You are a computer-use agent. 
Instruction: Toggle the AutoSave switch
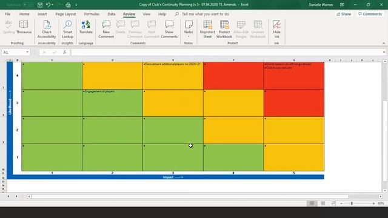point(28,5)
